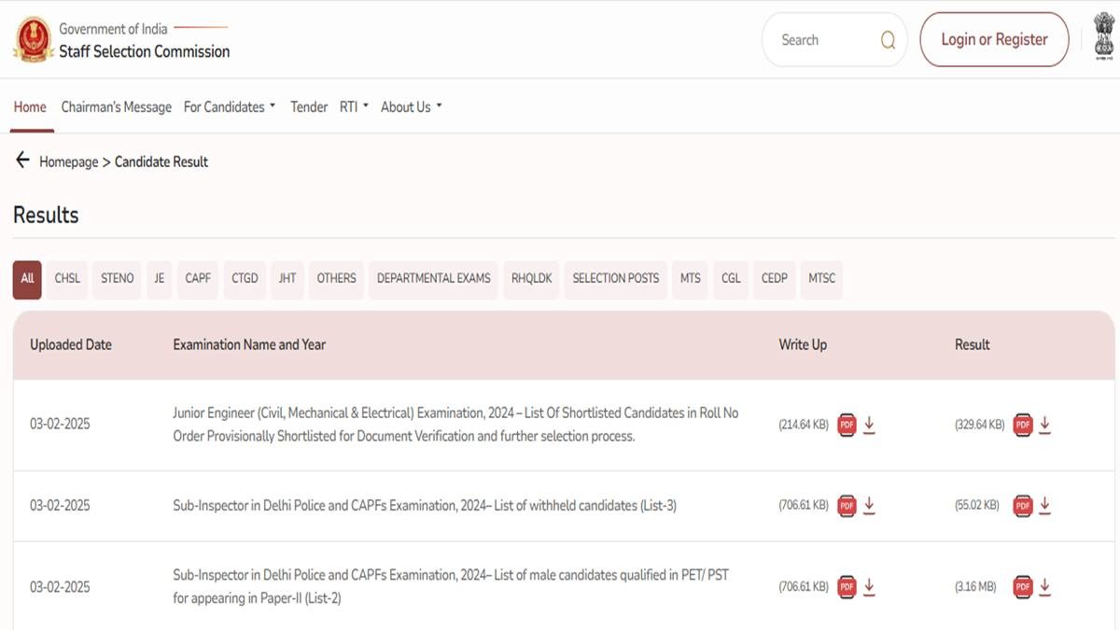Open the RTI dropdown menu

pos(354,107)
